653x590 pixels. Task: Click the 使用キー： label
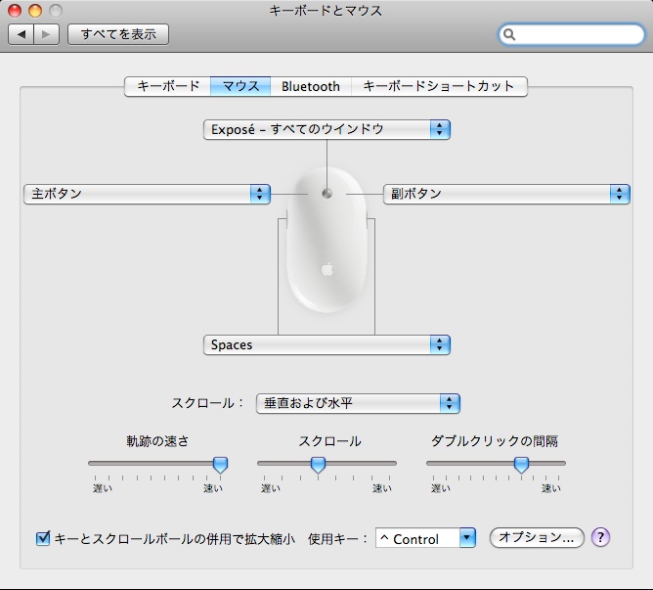point(338,539)
